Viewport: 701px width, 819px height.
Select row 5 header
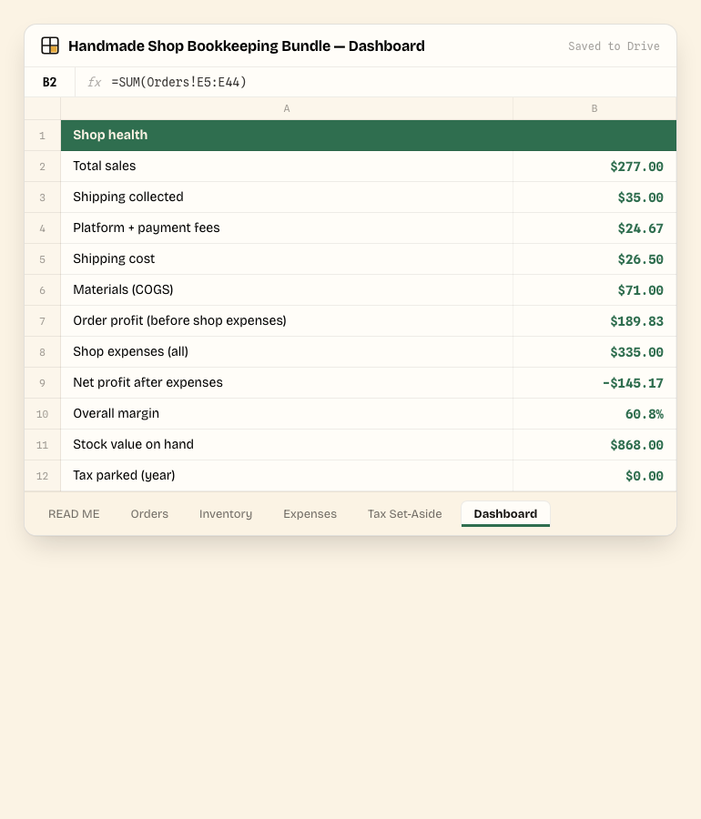tap(42, 259)
